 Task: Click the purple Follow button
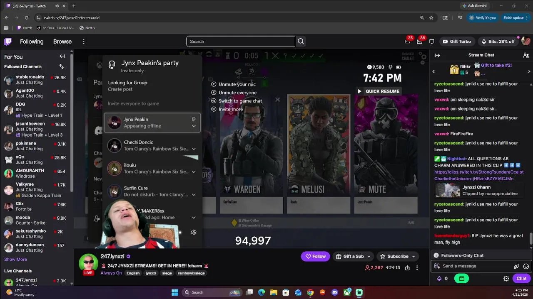coord(316,257)
